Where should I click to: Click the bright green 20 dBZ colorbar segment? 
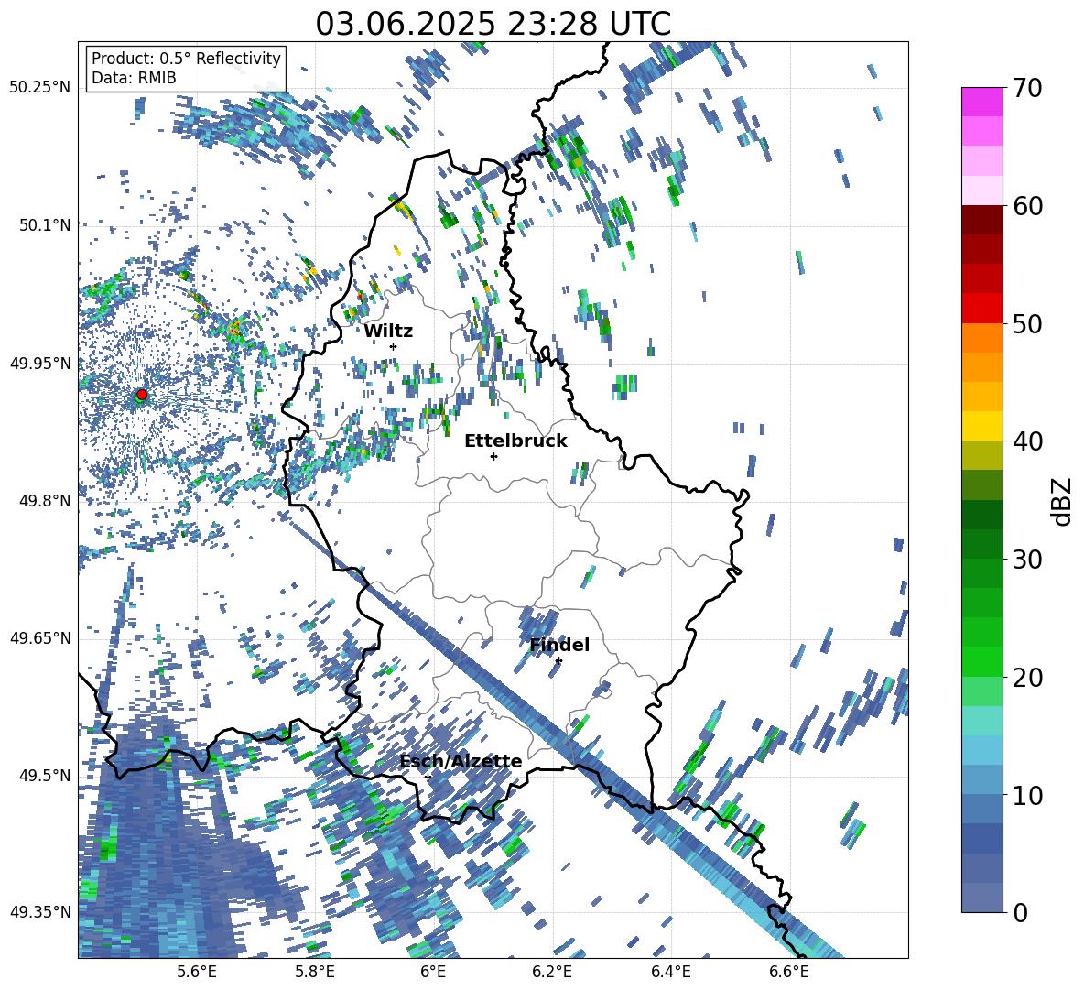pos(981,661)
